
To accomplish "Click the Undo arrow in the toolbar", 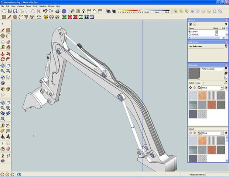I will coord(45,11).
